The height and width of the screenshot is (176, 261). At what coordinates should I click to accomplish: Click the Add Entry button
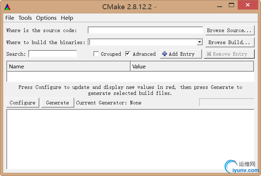[181, 54]
